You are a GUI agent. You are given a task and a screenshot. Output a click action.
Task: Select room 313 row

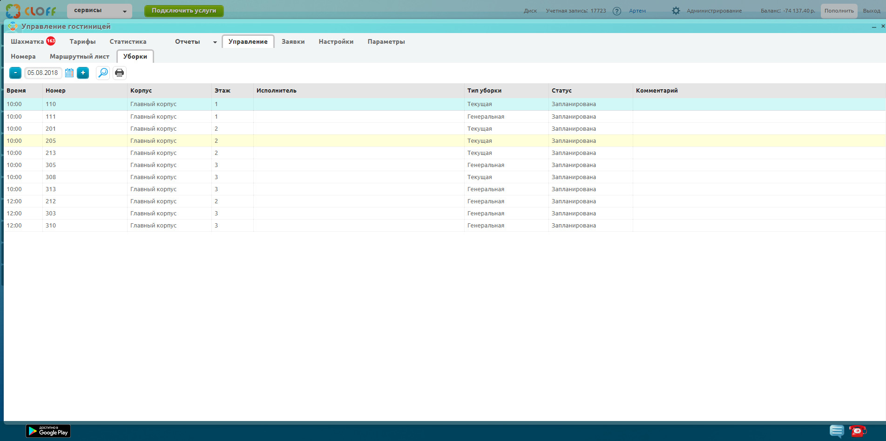click(445, 189)
